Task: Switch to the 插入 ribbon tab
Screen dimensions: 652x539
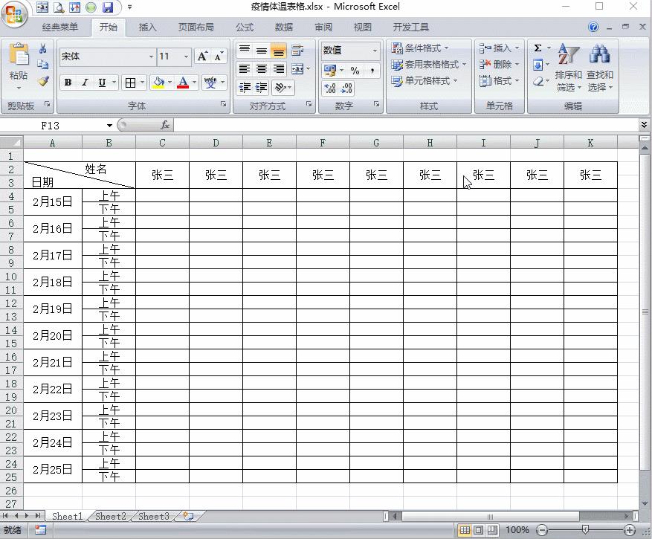Action: click(148, 28)
